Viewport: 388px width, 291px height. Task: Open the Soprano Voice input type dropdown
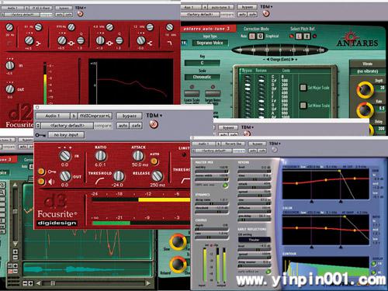[210, 43]
